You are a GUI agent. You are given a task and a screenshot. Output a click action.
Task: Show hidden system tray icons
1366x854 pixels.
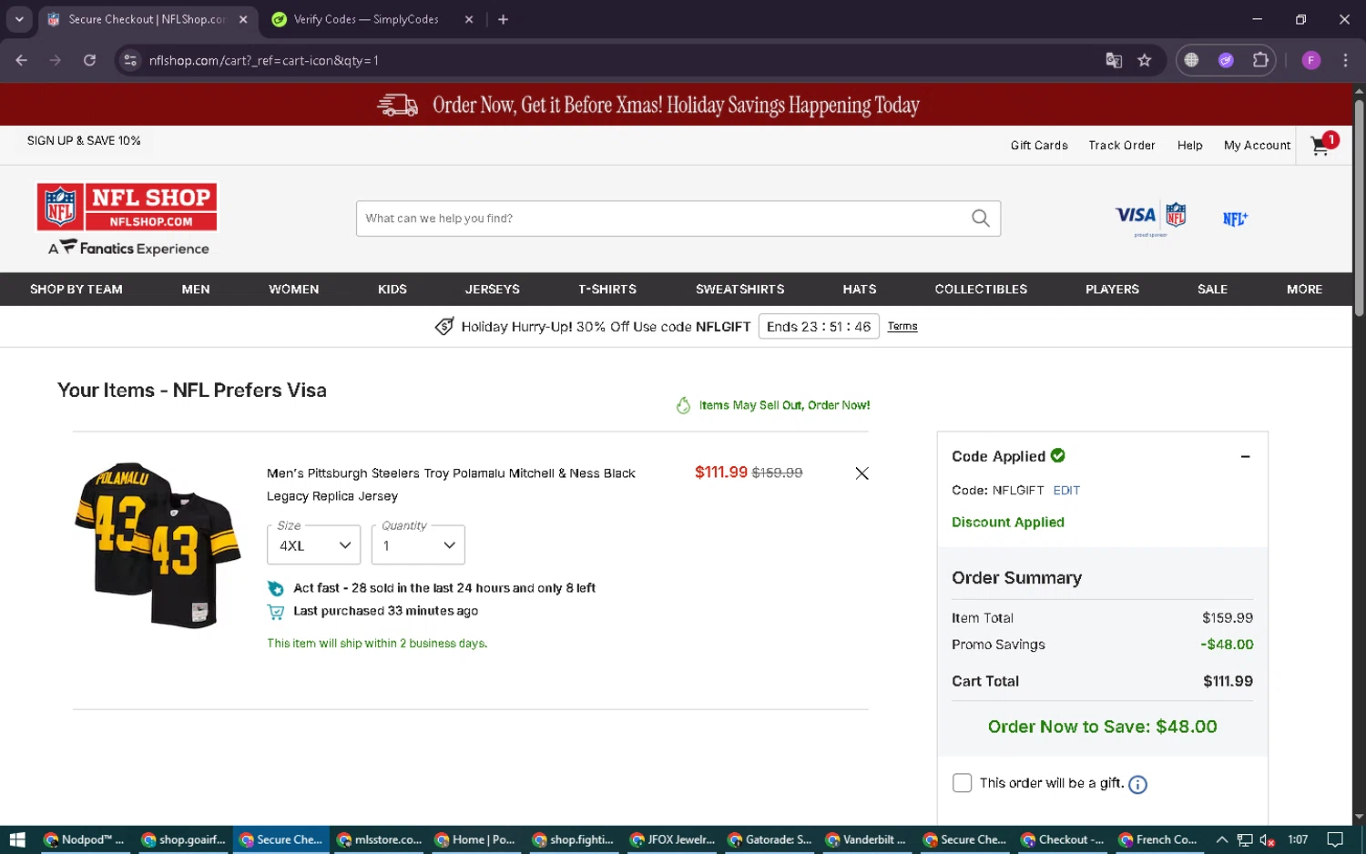point(1221,839)
